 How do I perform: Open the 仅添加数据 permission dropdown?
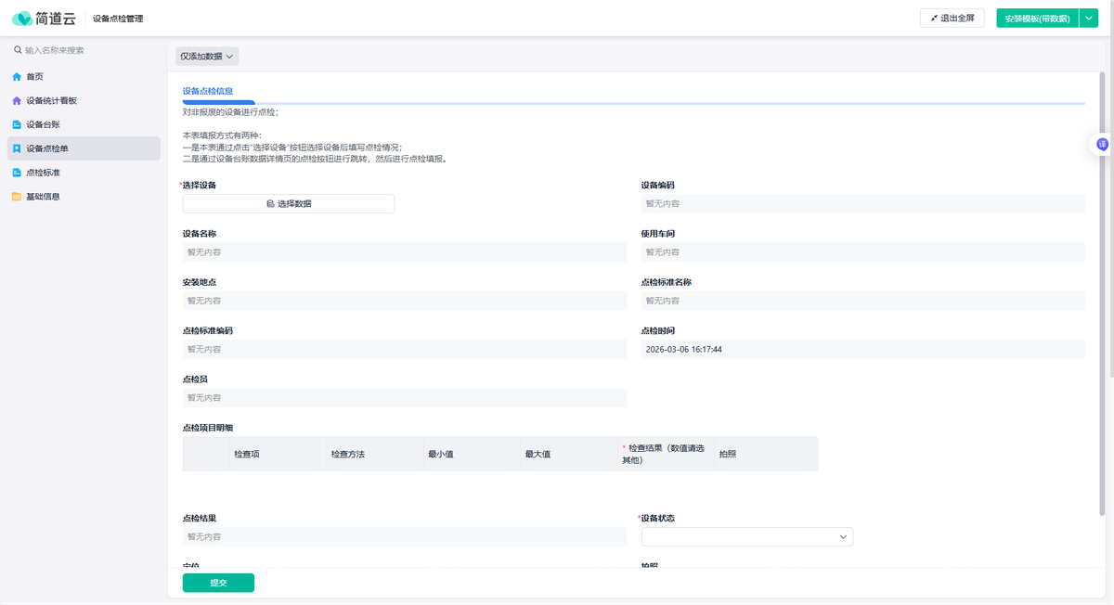click(x=207, y=57)
